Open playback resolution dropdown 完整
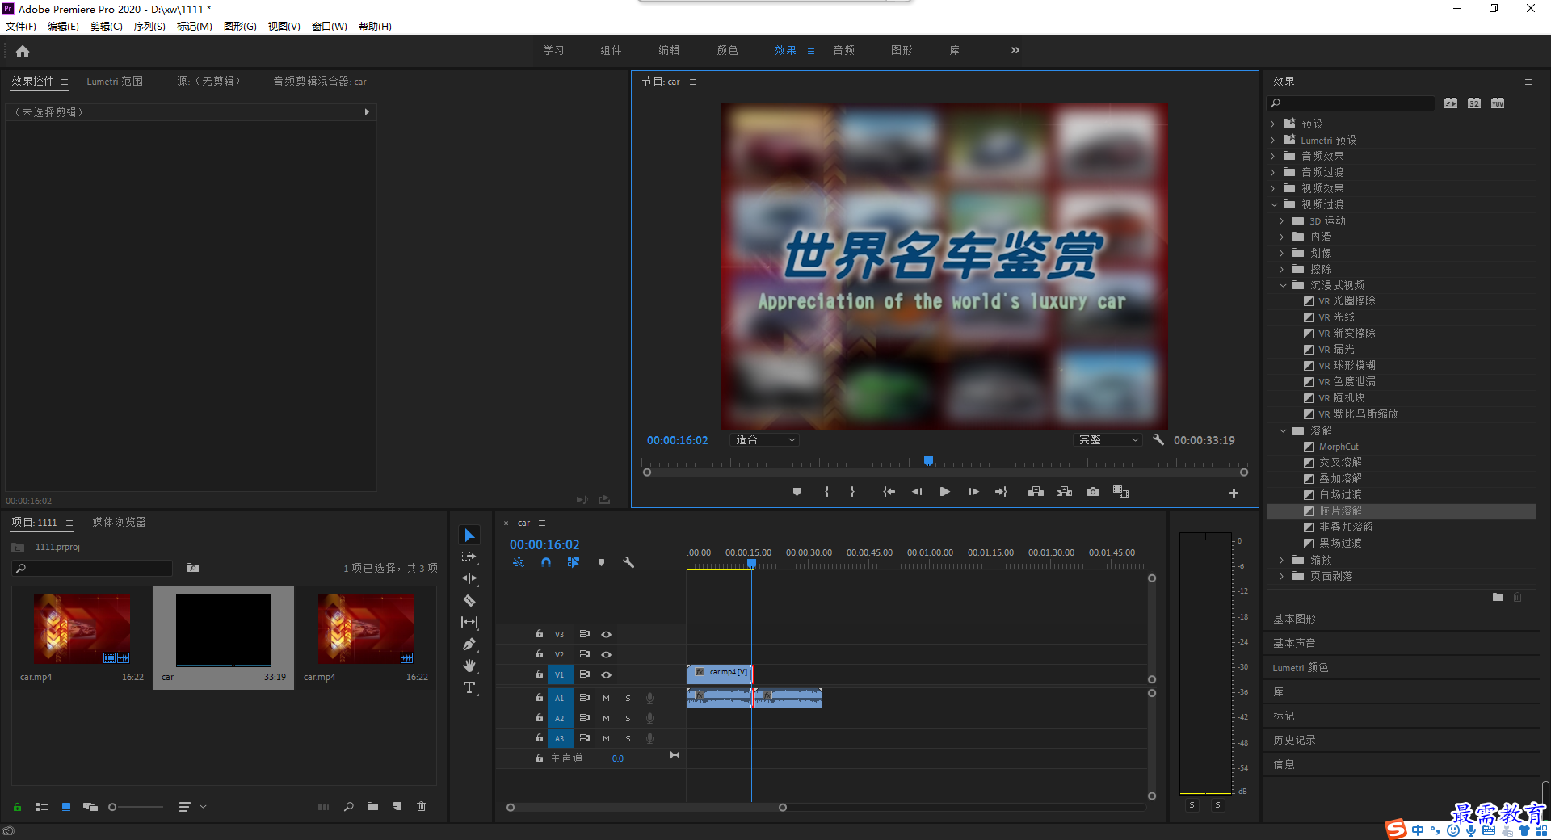Image resolution: width=1551 pixels, height=840 pixels. pyautogui.click(x=1108, y=439)
